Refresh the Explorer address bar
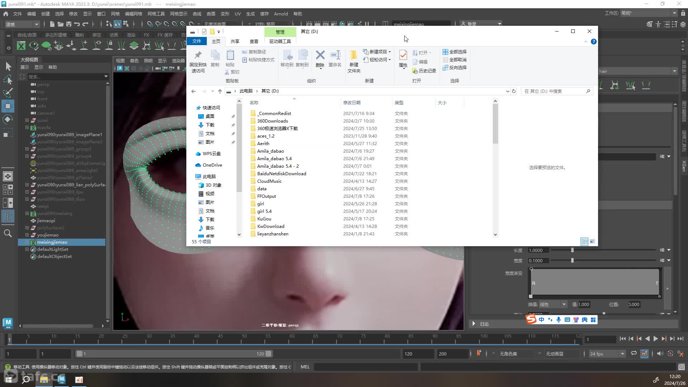Screen dimensions: 688x387 coord(514,91)
